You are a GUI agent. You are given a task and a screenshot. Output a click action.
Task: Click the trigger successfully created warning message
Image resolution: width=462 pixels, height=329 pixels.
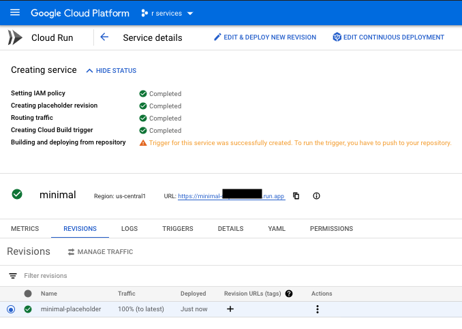click(300, 143)
